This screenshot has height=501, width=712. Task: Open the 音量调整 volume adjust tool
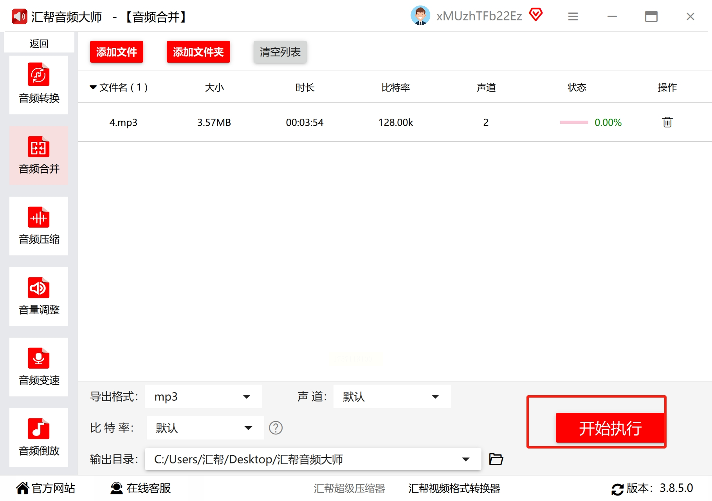pos(39,297)
